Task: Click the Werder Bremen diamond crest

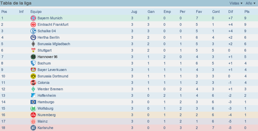Action: tap(33, 89)
